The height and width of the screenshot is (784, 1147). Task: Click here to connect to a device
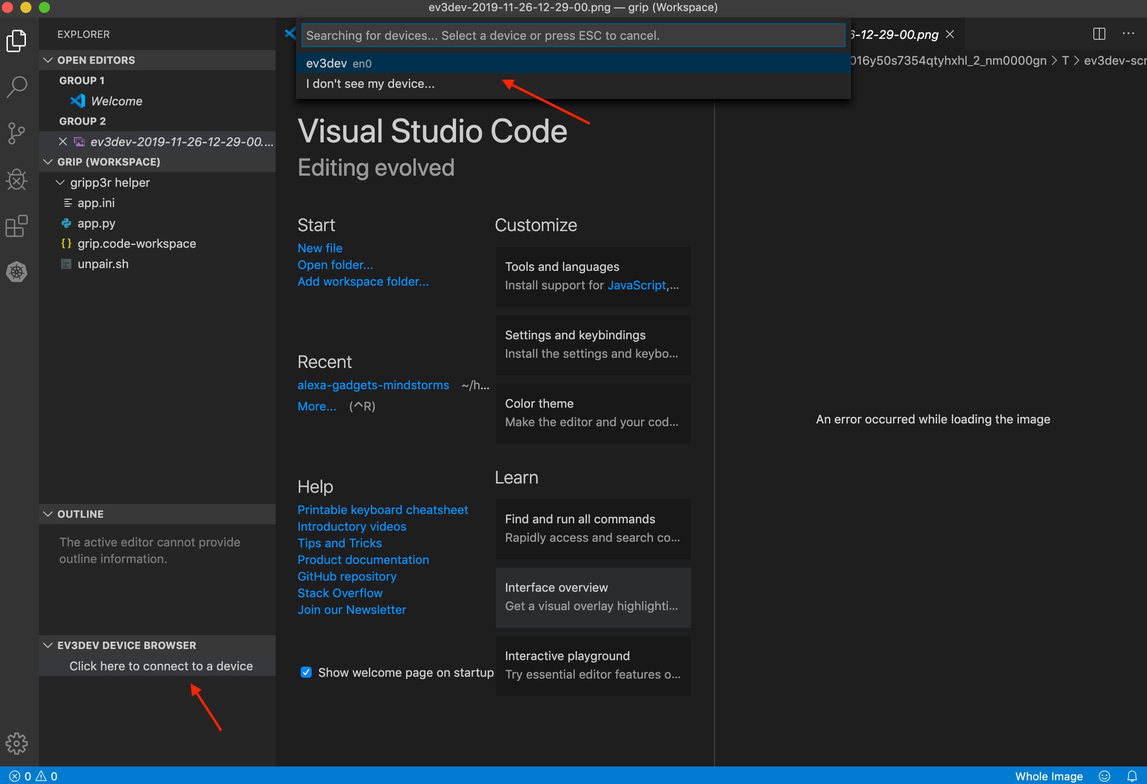[161, 666]
